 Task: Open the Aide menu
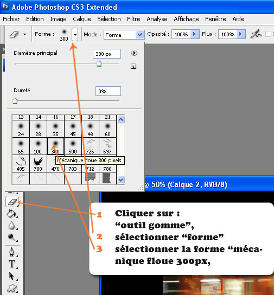tap(238, 19)
